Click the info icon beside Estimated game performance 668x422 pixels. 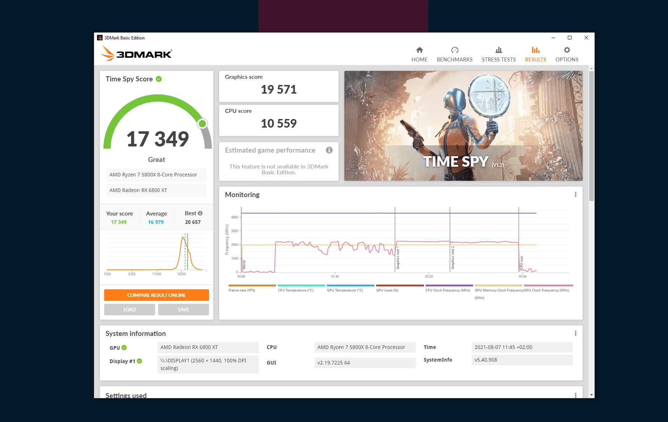pyautogui.click(x=329, y=150)
